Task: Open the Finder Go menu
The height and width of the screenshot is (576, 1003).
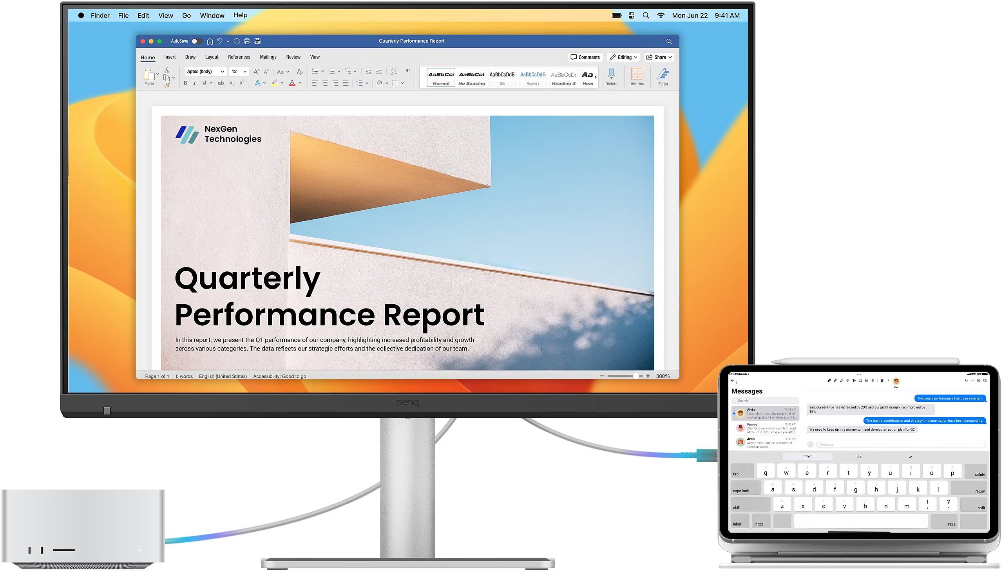Action: click(186, 15)
